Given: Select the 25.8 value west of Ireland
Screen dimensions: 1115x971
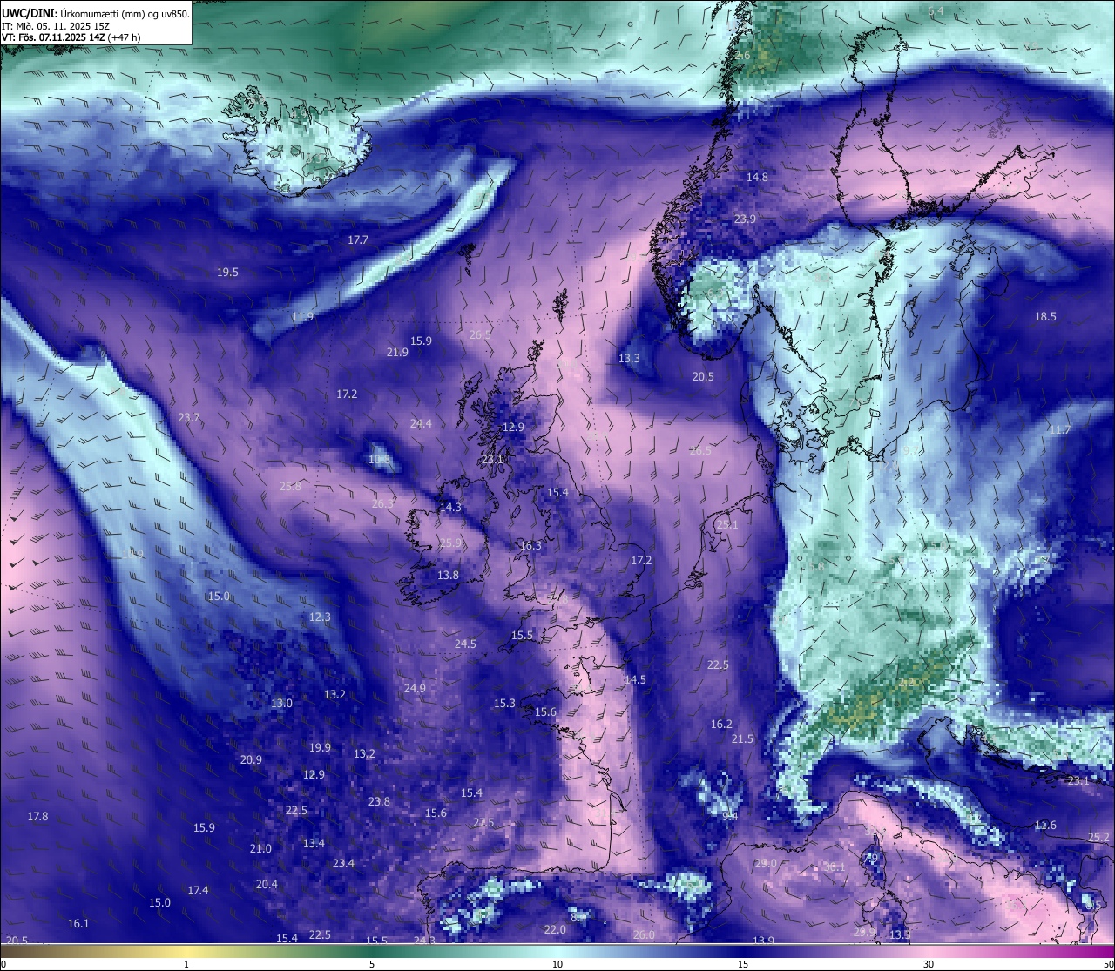Looking at the screenshot, I should point(290,487).
